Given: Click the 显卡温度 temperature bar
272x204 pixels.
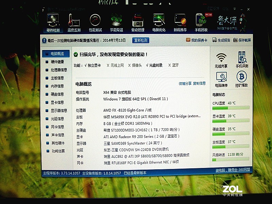Looking at the screenshot, I should pos(231,121).
